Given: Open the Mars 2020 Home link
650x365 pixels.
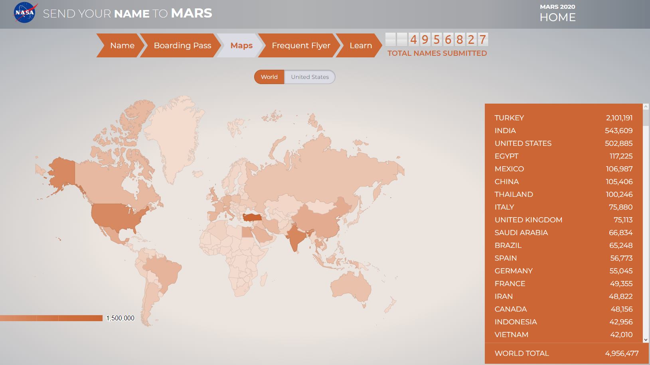Looking at the screenshot, I should point(557,14).
